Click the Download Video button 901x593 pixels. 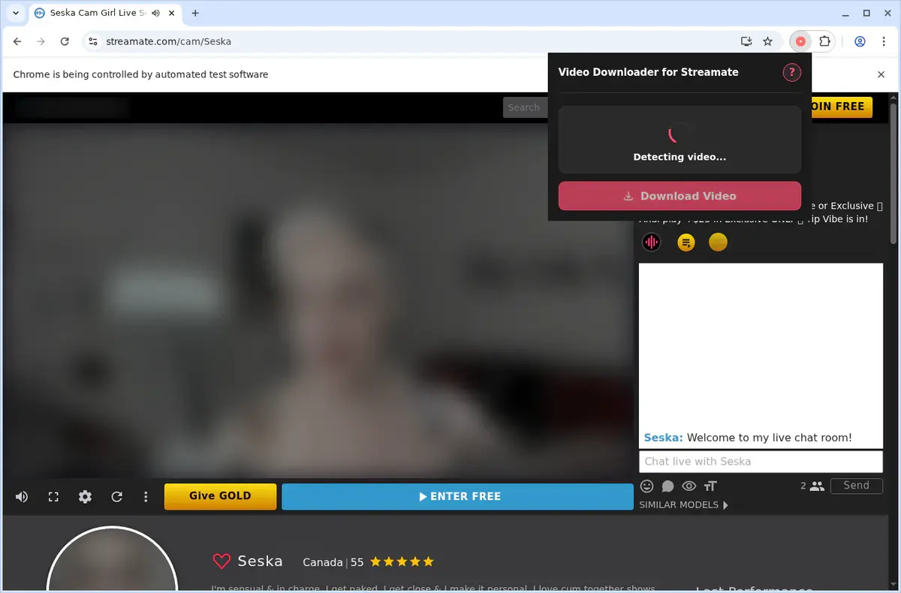click(680, 196)
